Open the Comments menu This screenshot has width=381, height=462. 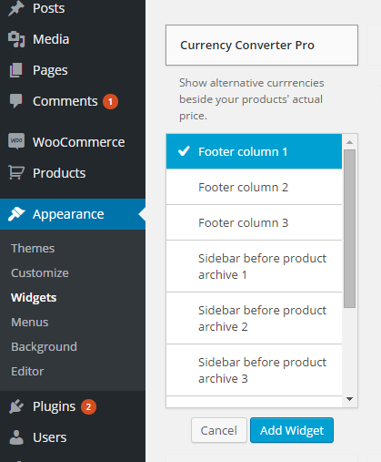(73, 101)
